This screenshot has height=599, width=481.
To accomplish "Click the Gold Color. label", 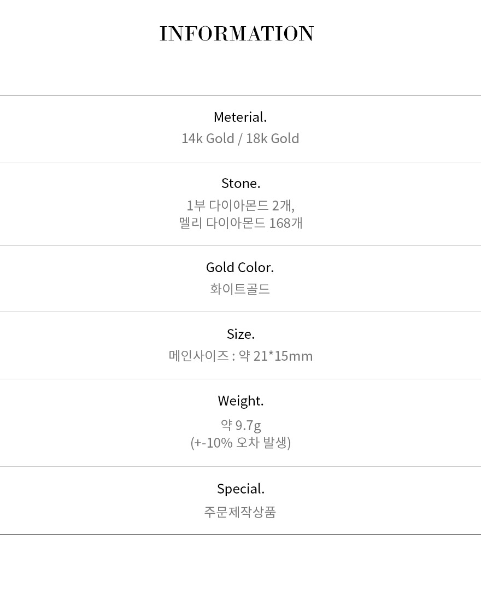I will [240, 267].
